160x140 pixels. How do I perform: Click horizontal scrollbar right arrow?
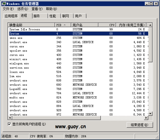(x=146, y=118)
